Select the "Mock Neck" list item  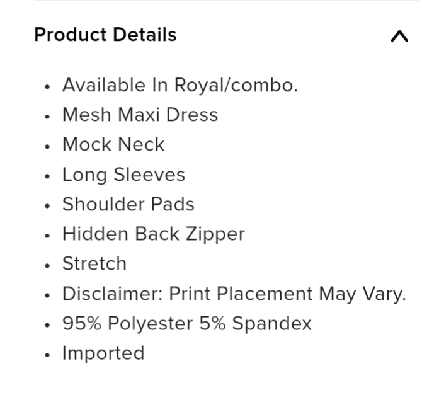[x=113, y=144]
